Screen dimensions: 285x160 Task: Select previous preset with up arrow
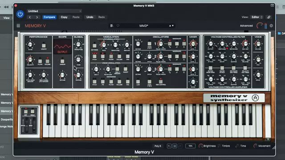[x=170, y=26]
